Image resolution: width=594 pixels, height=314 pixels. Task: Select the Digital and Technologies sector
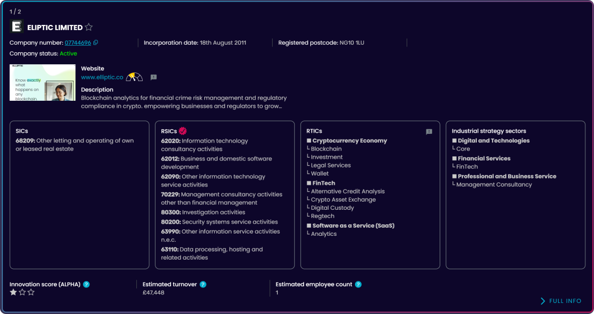(x=493, y=141)
